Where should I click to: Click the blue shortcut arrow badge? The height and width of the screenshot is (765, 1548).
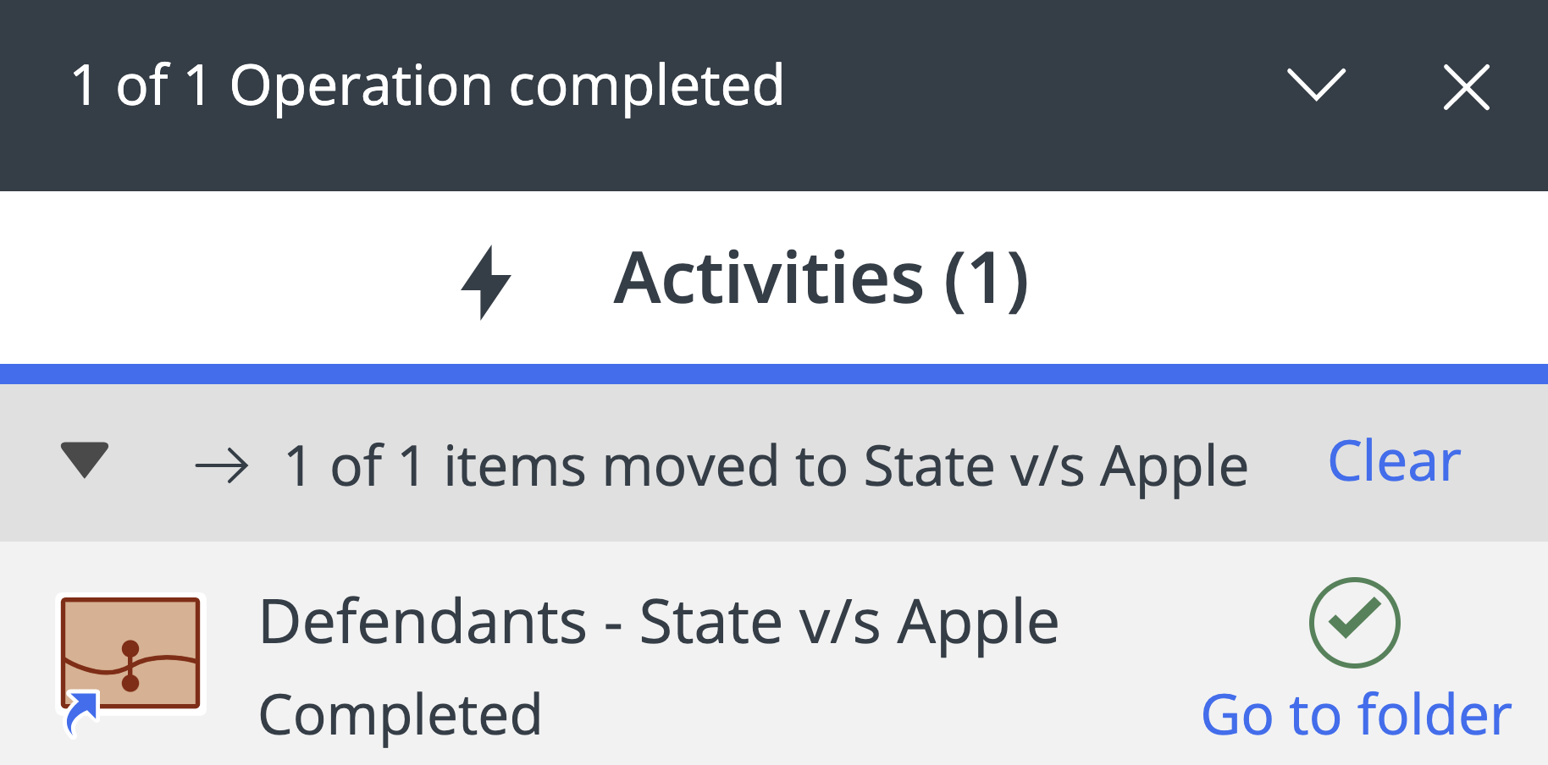pyautogui.click(x=81, y=711)
